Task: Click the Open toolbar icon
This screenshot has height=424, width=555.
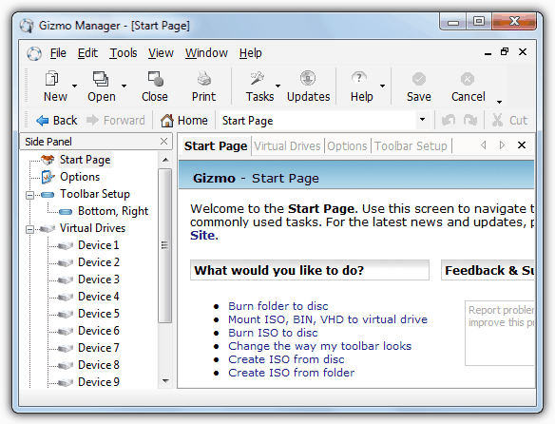Action: pos(101,78)
